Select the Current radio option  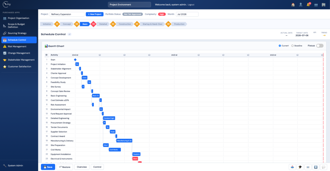click(x=280, y=46)
